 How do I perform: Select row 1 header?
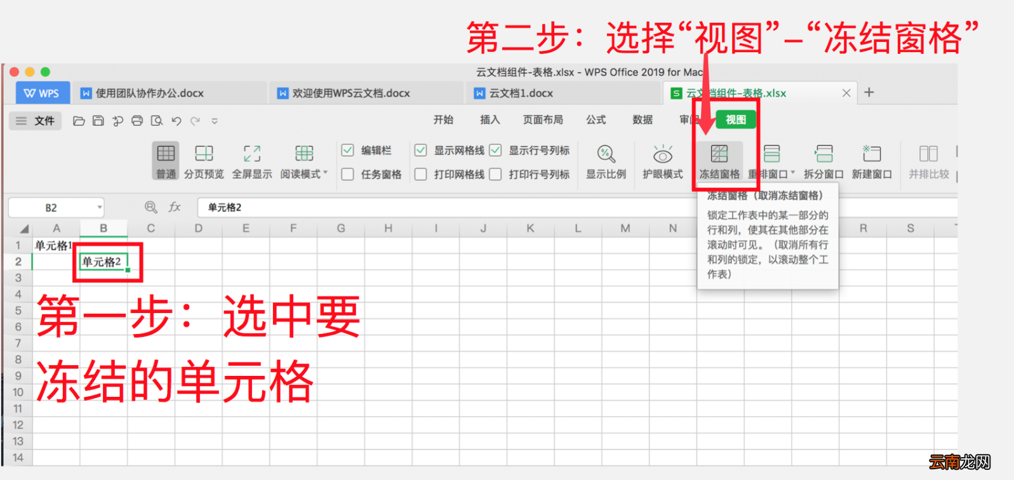[x=18, y=245]
